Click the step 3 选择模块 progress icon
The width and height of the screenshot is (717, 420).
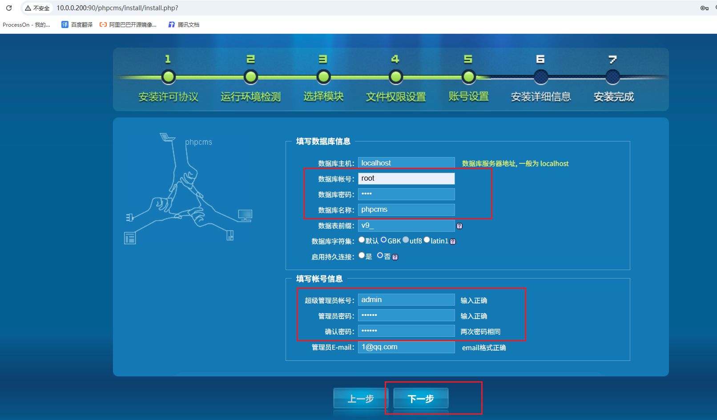click(x=323, y=77)
